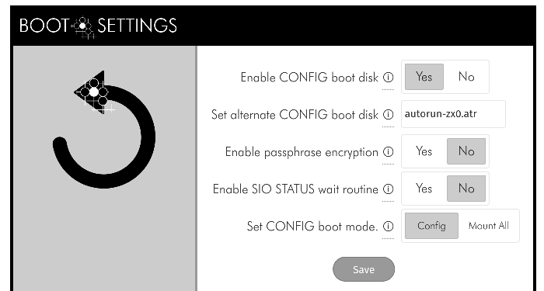Set boot mode to Mount All
The width and height of the screenshot is (544, 291).
coord(489,226)
